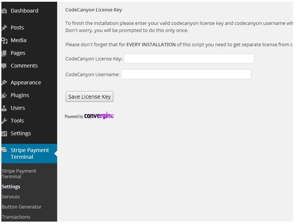Click the EVERY INSTALLATION bold text

(151, 45)
